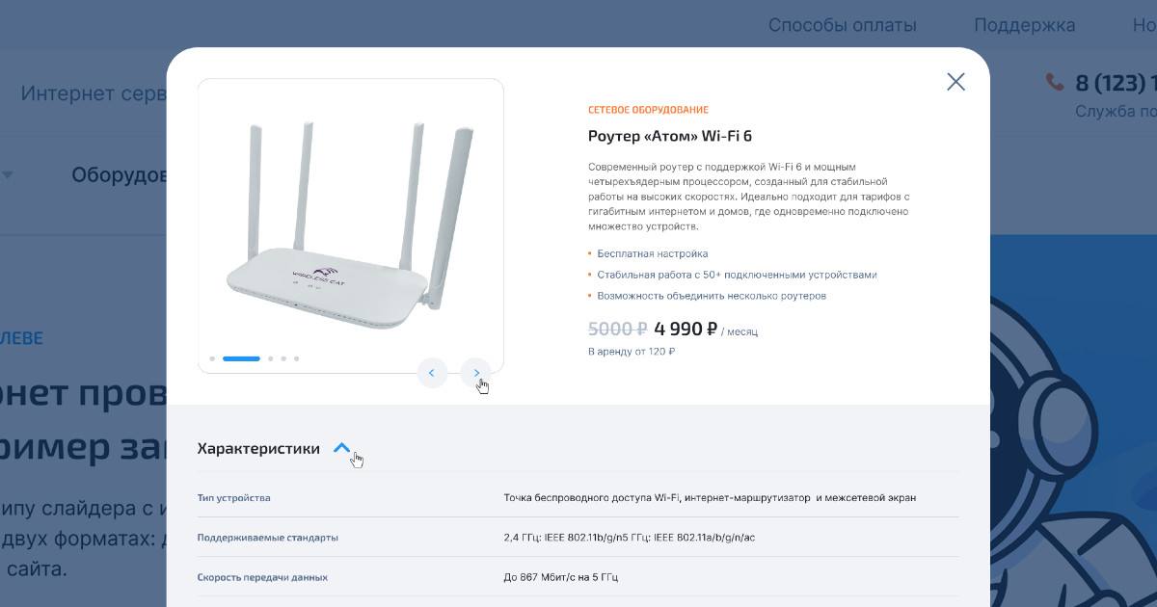Select the fourth slider pagination dot
This screenshot has width=1157, height=607.
pyautogui.click(x=283, y=358)
